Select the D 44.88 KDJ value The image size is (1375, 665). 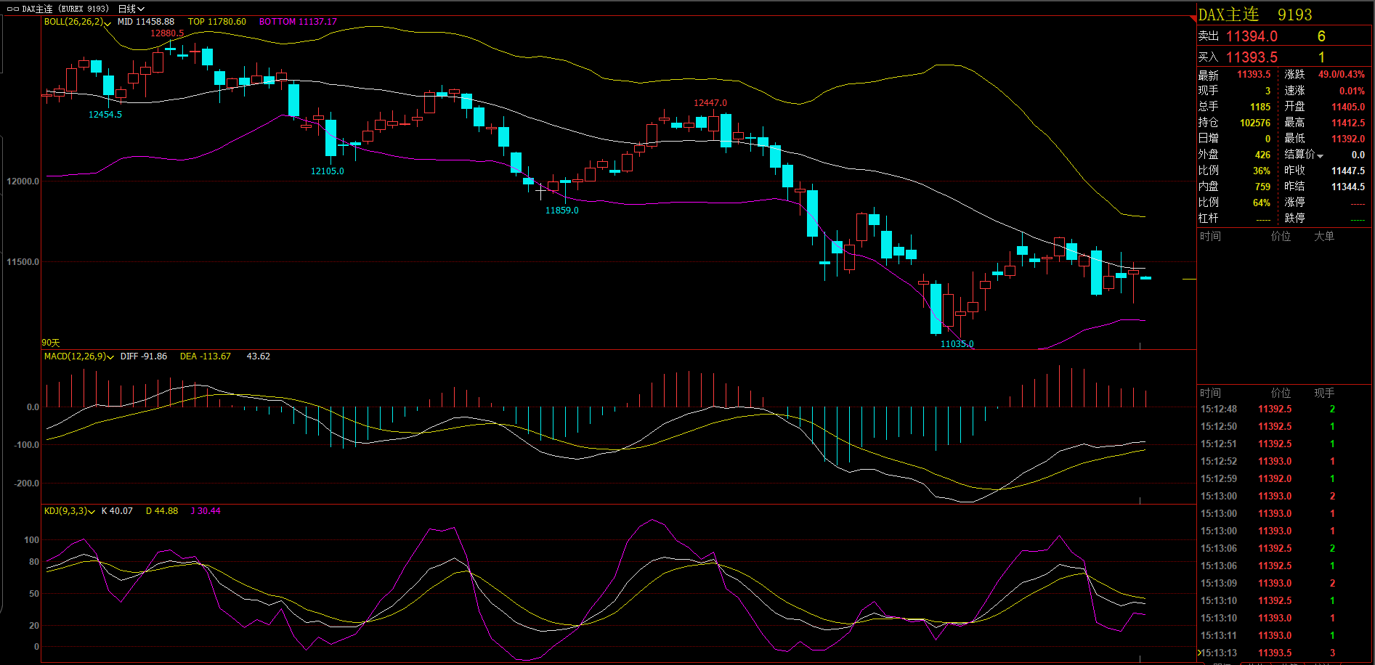tap(162, 511)
